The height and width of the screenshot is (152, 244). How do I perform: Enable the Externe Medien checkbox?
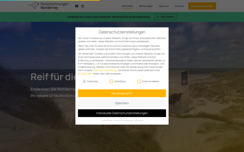pyautogui.click(x=139, y=81)
